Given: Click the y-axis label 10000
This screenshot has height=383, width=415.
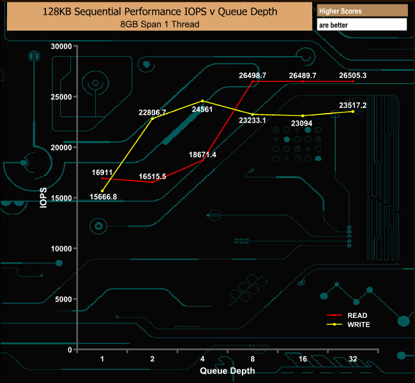Looking at the screenshot, I should 61,249.
